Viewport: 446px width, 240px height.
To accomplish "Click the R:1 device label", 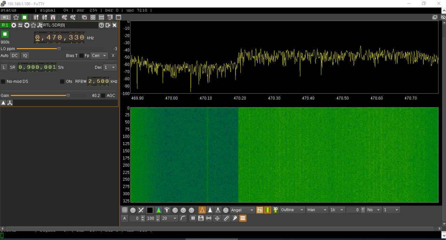I will [x=5, y=25].
